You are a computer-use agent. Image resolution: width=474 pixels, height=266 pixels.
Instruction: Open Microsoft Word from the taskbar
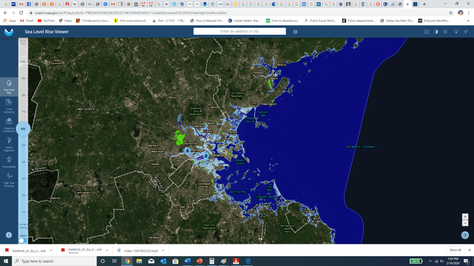point(188,261)
